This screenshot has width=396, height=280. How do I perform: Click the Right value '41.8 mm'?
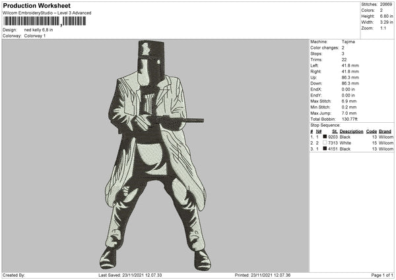click(x=350, y=71)
